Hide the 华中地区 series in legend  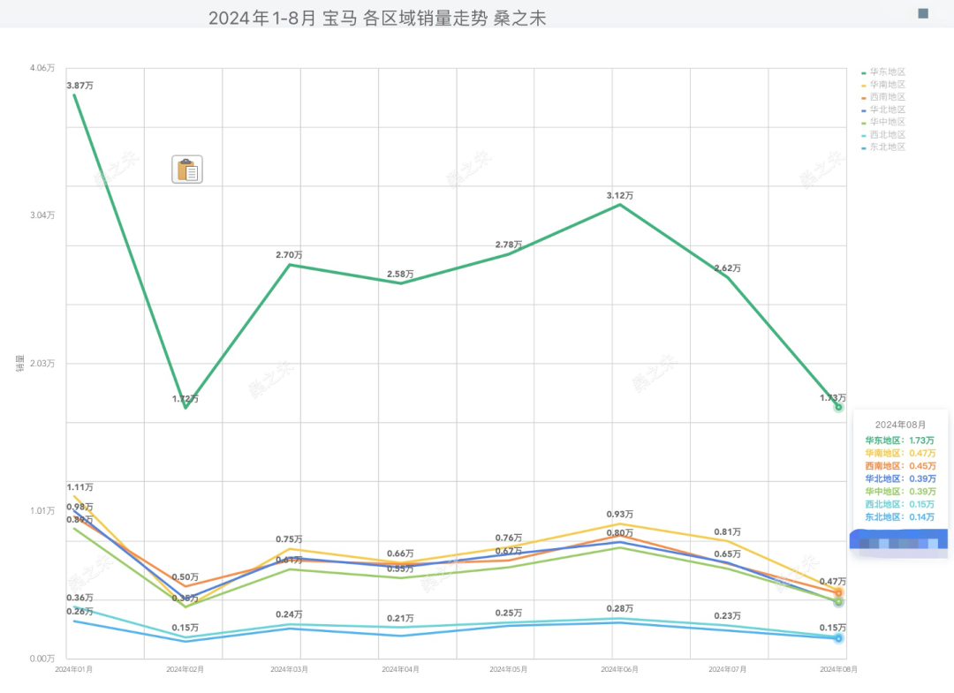(x=887, y=122)
